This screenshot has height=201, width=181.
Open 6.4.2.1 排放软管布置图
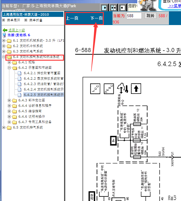(42, 73)
